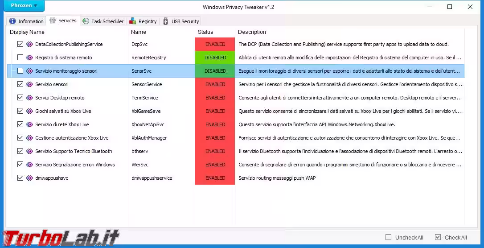Screen dimensions: 484x248
Task: Tick the Uncheck All checkbox
Action: click(389, 237)
